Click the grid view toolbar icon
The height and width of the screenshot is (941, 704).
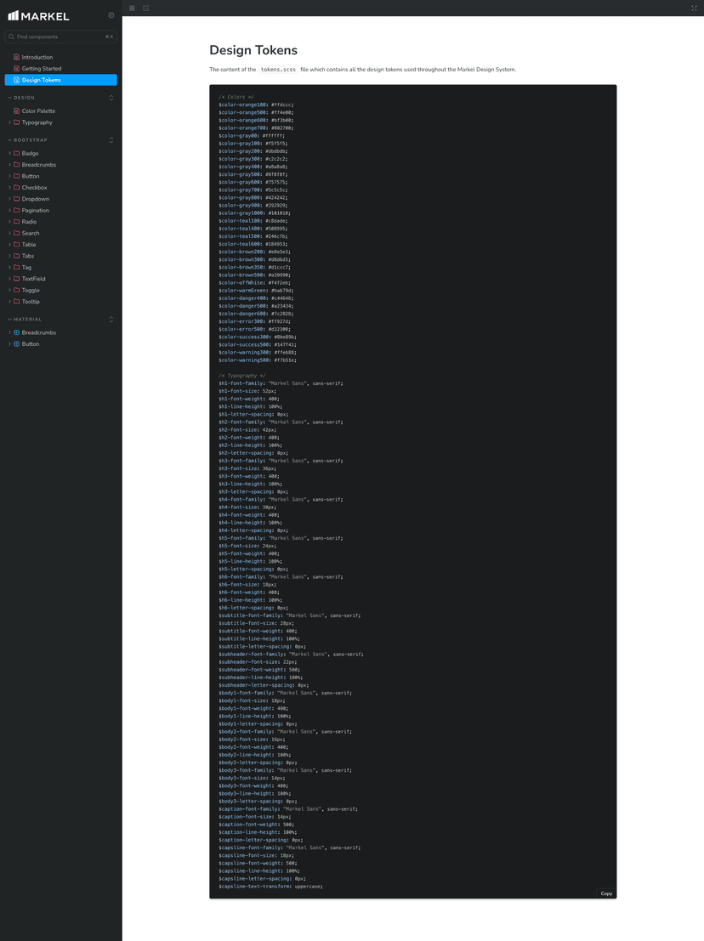[x=132, y=8]
